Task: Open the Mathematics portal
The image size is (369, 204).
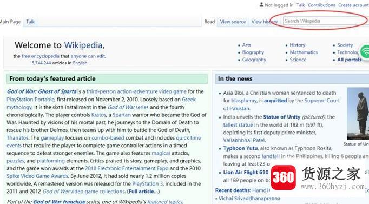Action: 304,52
